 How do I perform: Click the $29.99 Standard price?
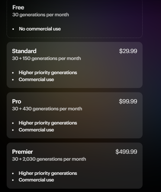(x=128, y=51)
